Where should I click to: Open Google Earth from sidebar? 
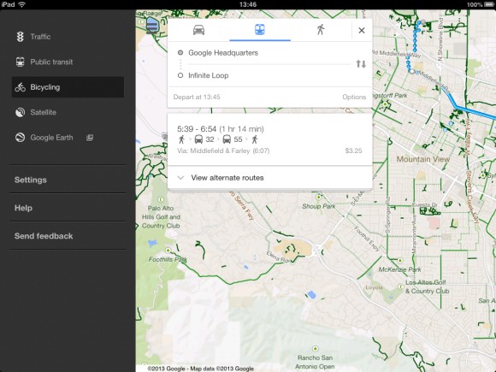[68, 138]
